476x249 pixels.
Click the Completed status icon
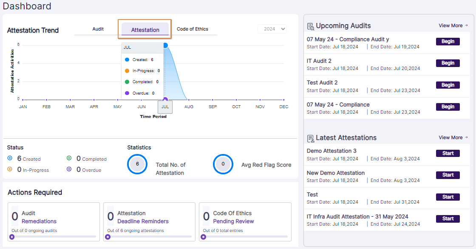(x=69, y=159)
